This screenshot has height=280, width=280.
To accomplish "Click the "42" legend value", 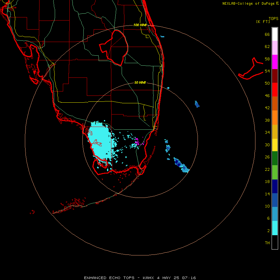I will 267,108.
